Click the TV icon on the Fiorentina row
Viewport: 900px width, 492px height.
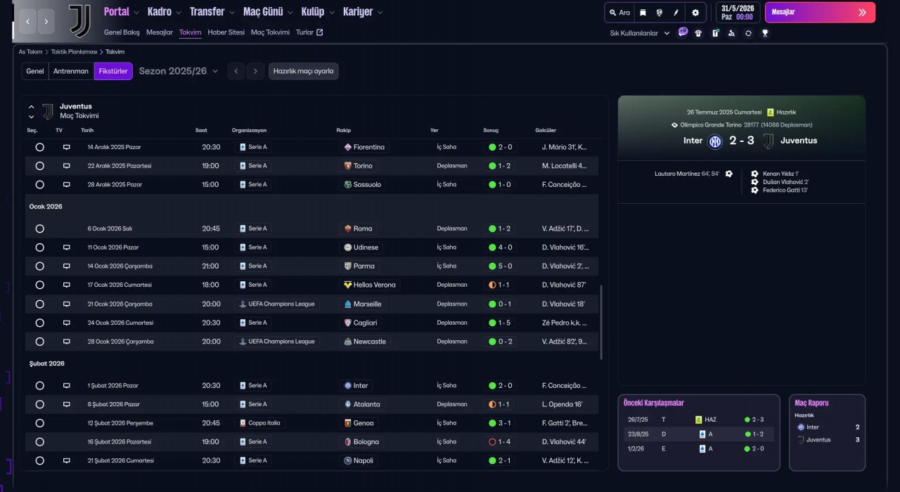click(x=67, y=148)
